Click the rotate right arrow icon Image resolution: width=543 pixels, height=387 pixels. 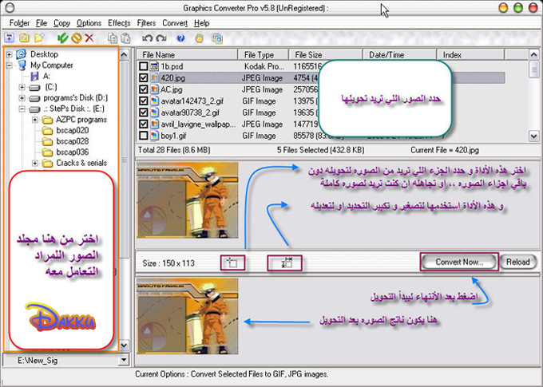pyautogui.click(x=161, y=38)
